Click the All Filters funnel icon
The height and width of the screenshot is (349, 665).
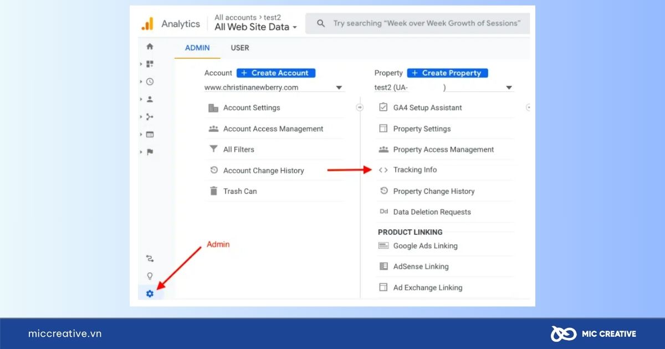click(213, 149)
